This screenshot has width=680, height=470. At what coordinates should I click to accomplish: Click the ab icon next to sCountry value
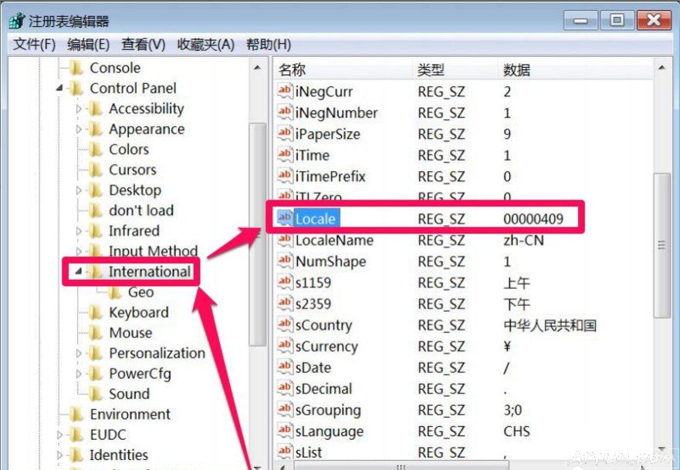click(x=284, y=325)
